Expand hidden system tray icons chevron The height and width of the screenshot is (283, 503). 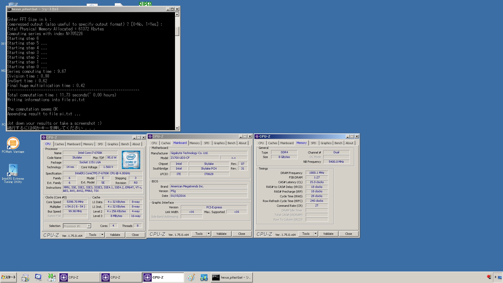coord(495,277)
